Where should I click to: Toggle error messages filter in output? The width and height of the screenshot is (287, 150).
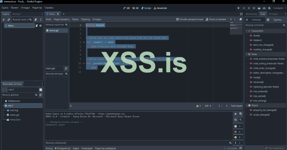pyautogui.click(x=237, y=132)
